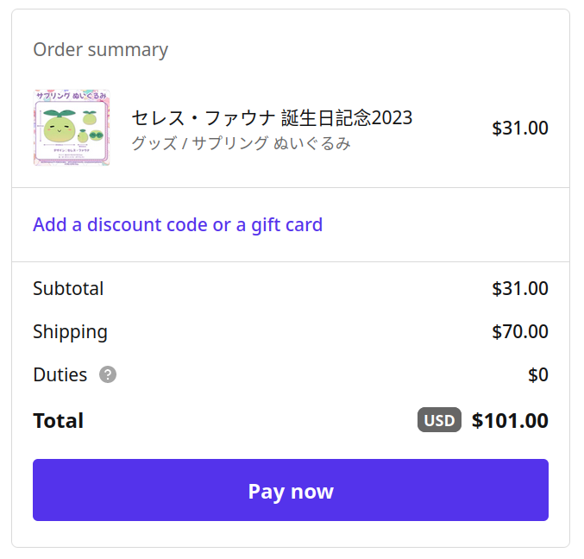The height and width of the screenshot is (559, 584).
Task: Open the sapling plush product thumbnail
Action: pos(72,128)
